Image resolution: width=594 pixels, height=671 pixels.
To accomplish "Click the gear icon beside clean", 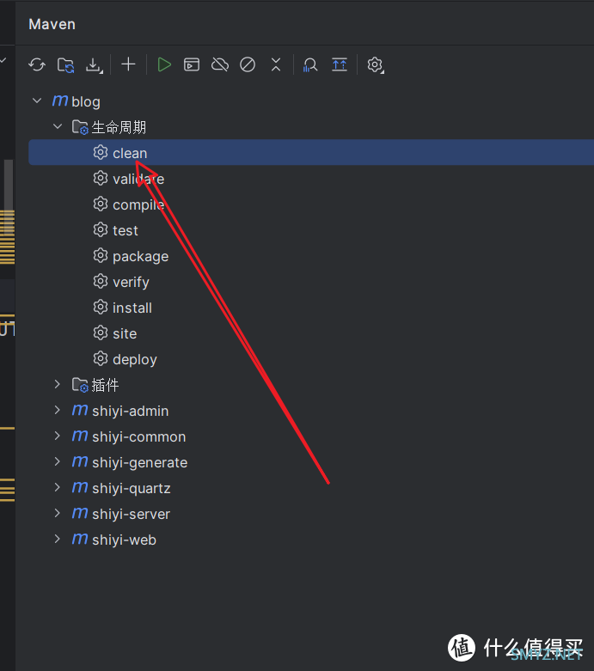I will (x=101, y=152).
